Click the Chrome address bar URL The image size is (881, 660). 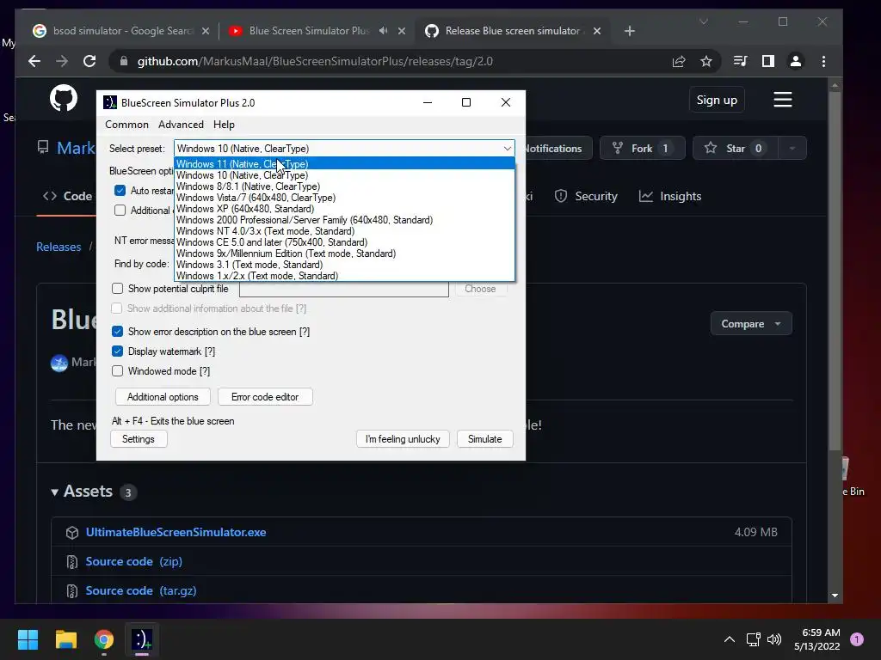315,61
